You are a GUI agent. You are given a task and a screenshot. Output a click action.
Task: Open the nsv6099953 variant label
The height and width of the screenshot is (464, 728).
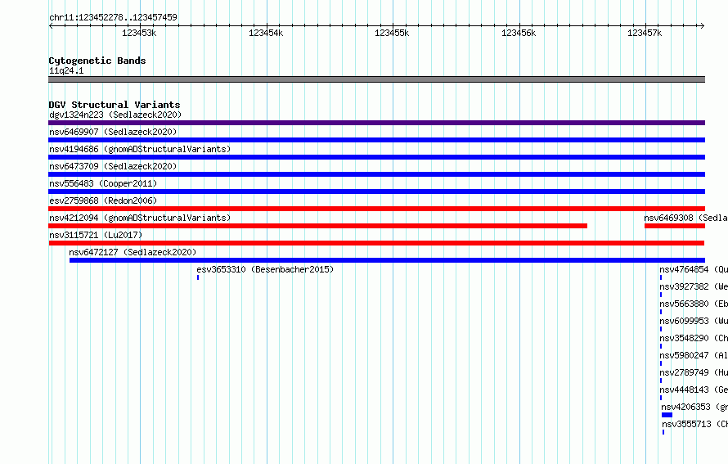[x=694, y=321]
